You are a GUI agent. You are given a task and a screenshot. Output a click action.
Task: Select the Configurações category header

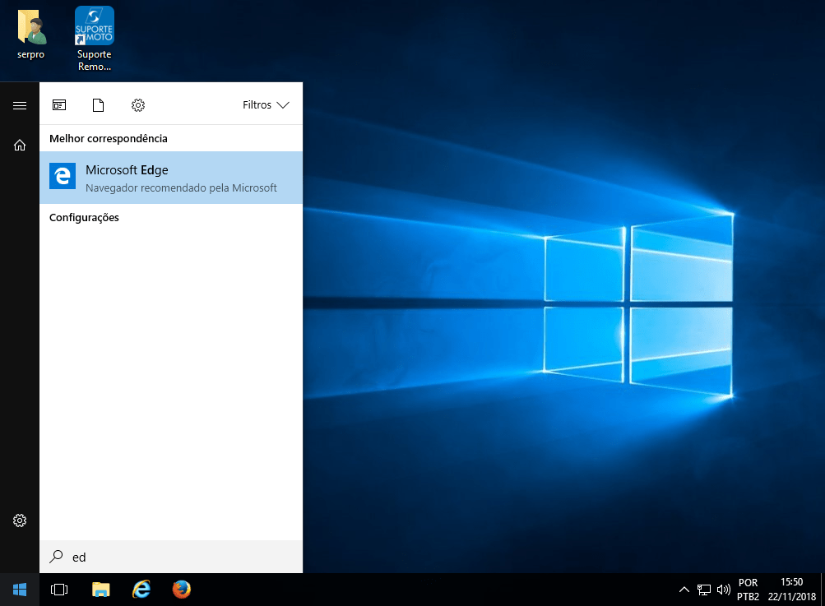click(x=84, y=218)
